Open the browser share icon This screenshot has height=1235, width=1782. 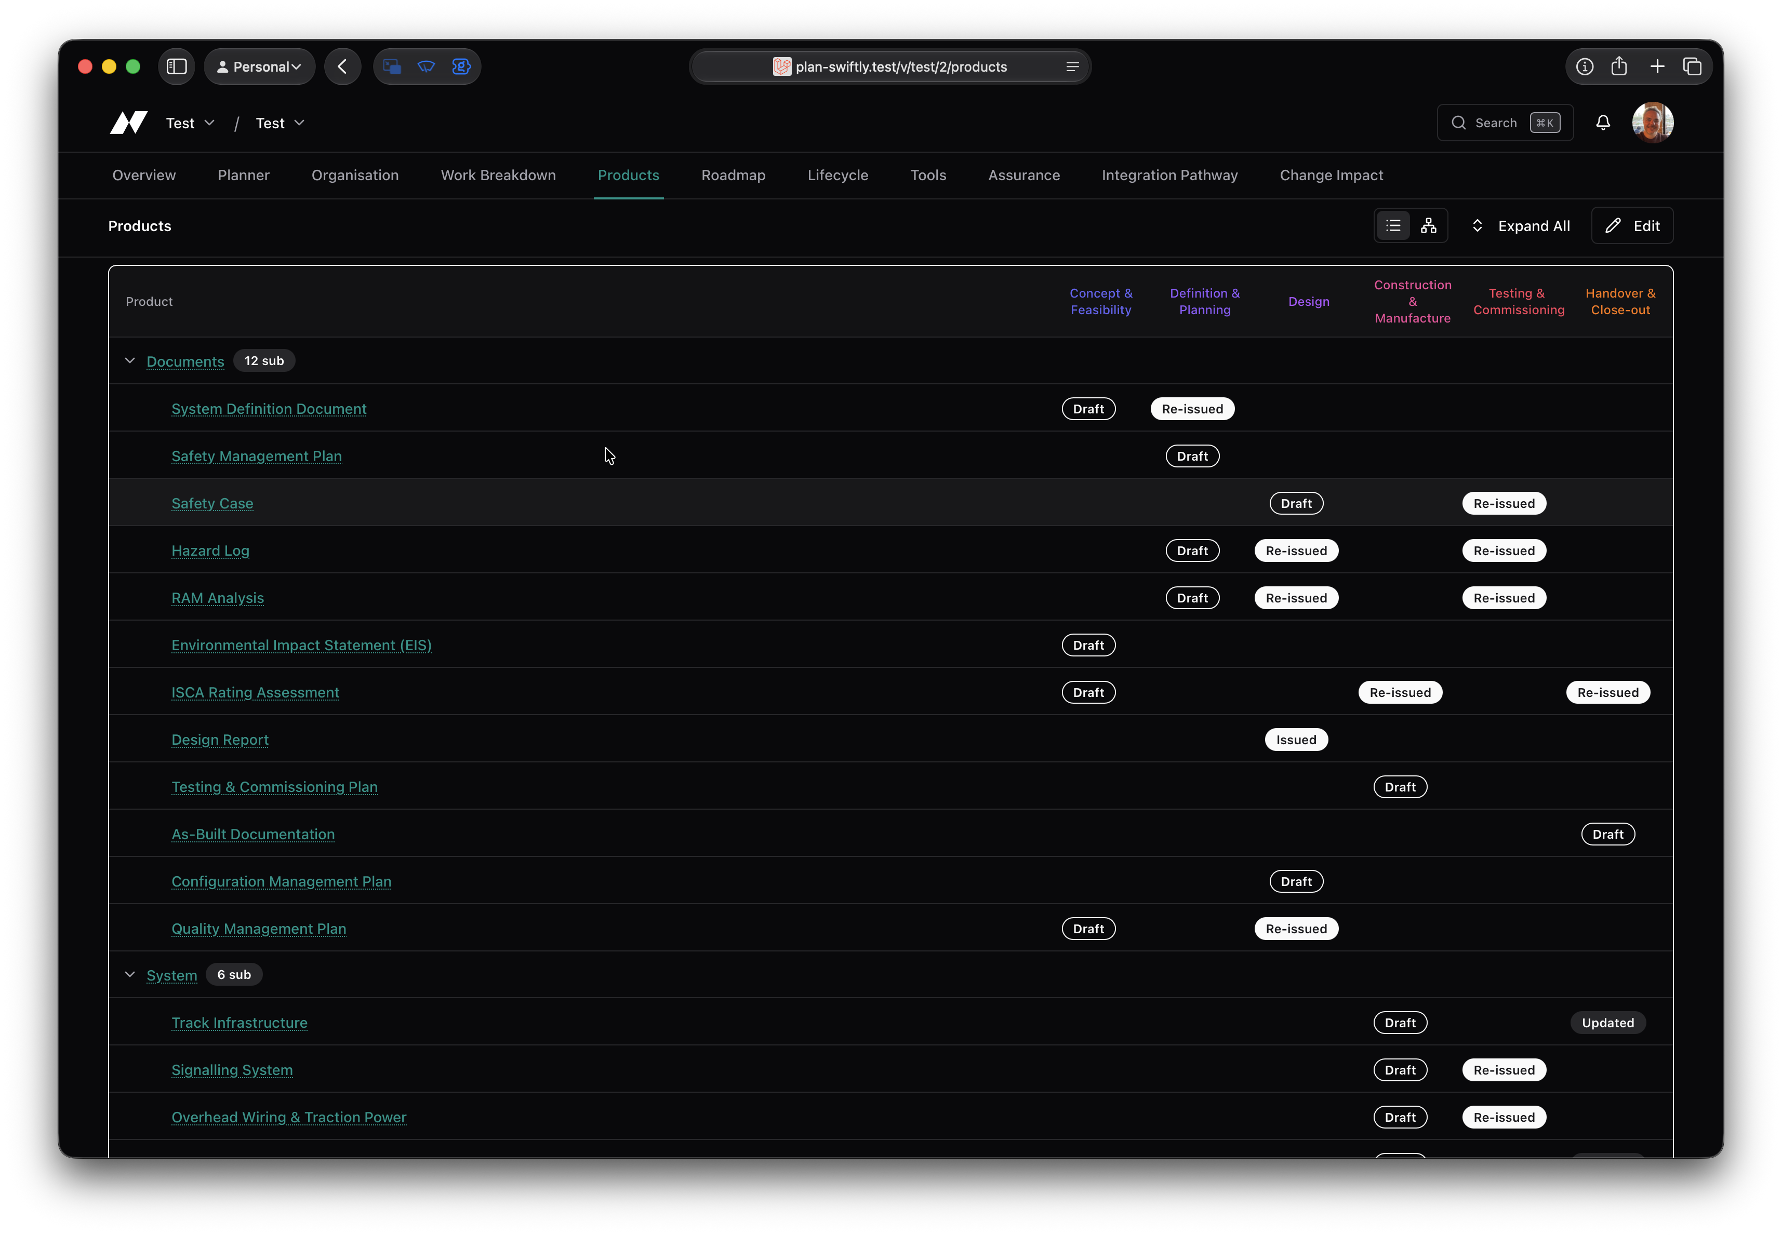[x=1619, y=66]
